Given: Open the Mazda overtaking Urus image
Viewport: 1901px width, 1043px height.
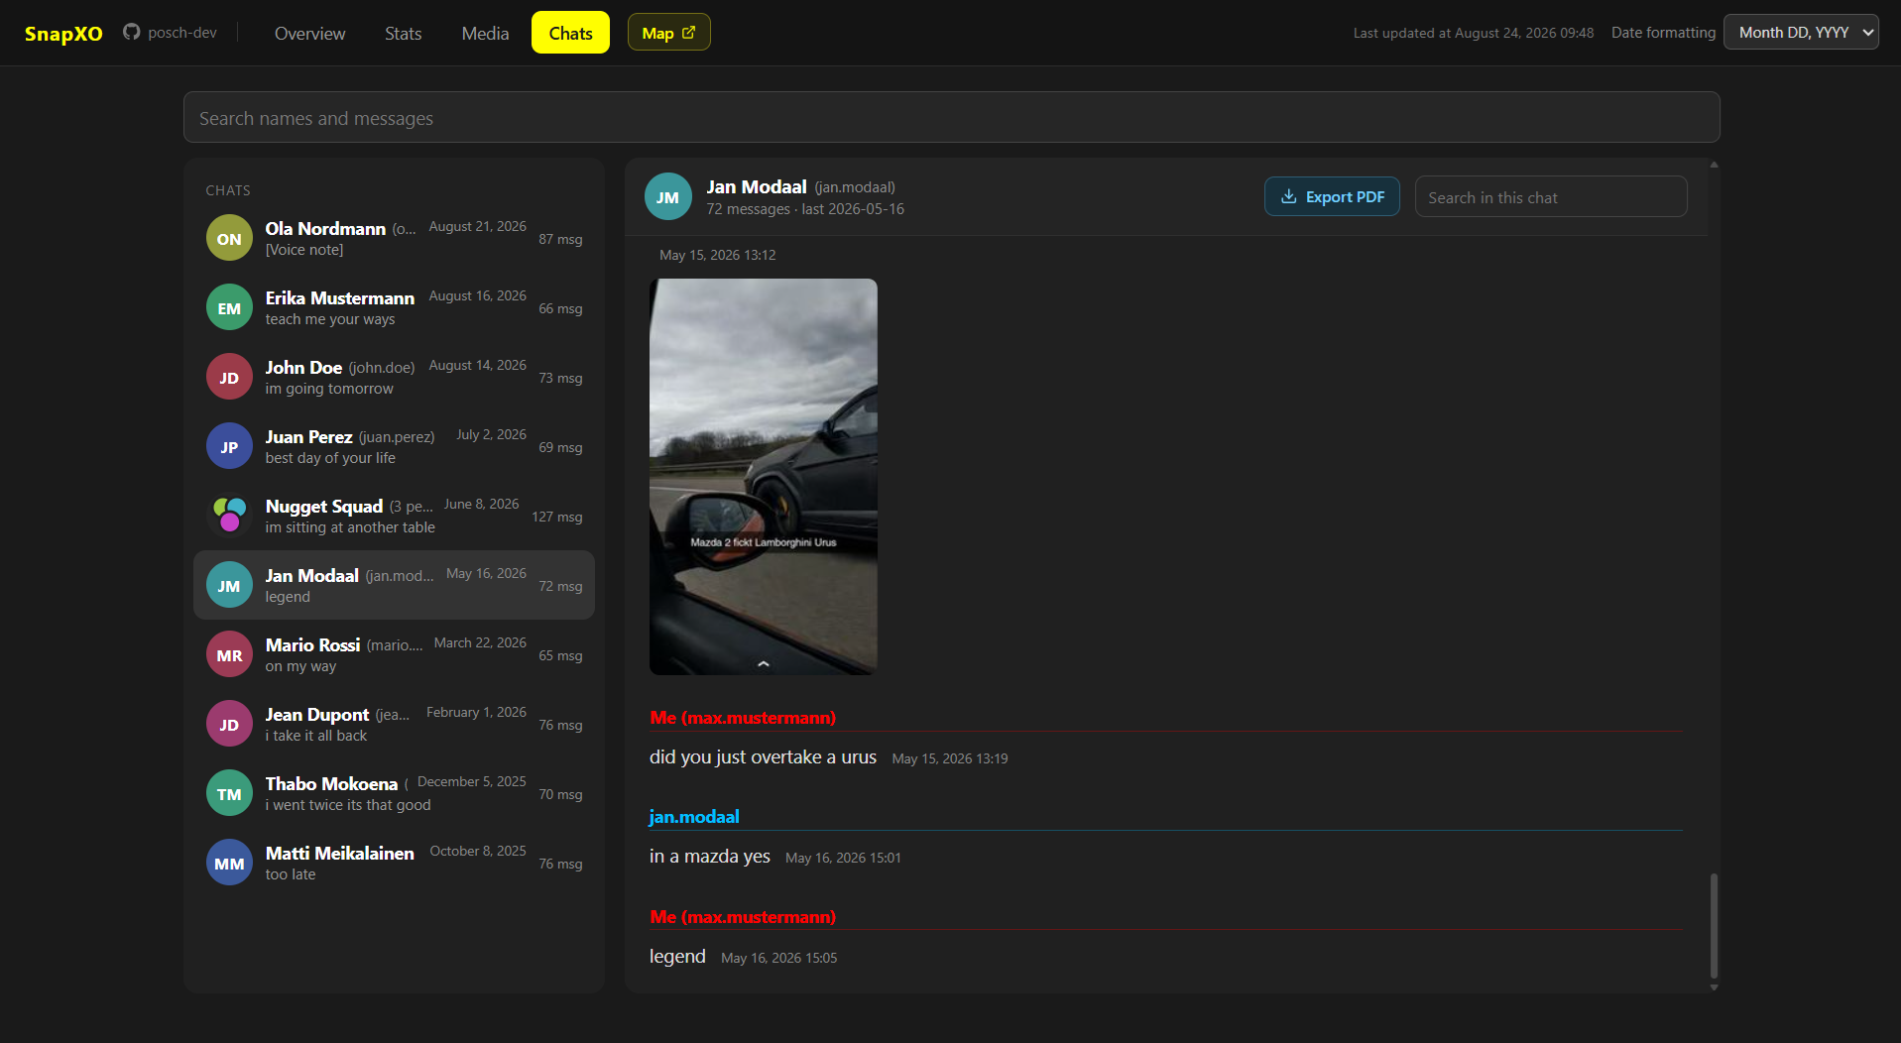Looking at the screenshot, I should pyautogui.click(x=764, y=477).
